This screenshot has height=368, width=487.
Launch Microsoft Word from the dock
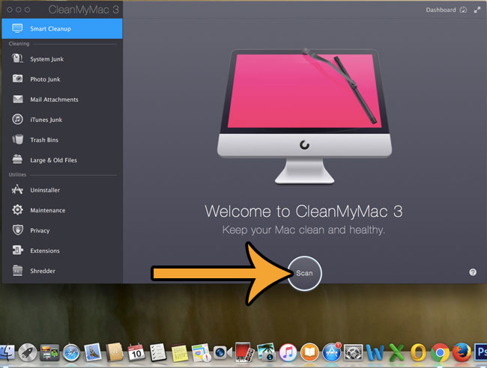375,353
